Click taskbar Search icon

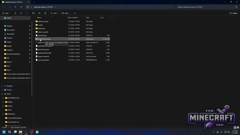click(10, 132)
